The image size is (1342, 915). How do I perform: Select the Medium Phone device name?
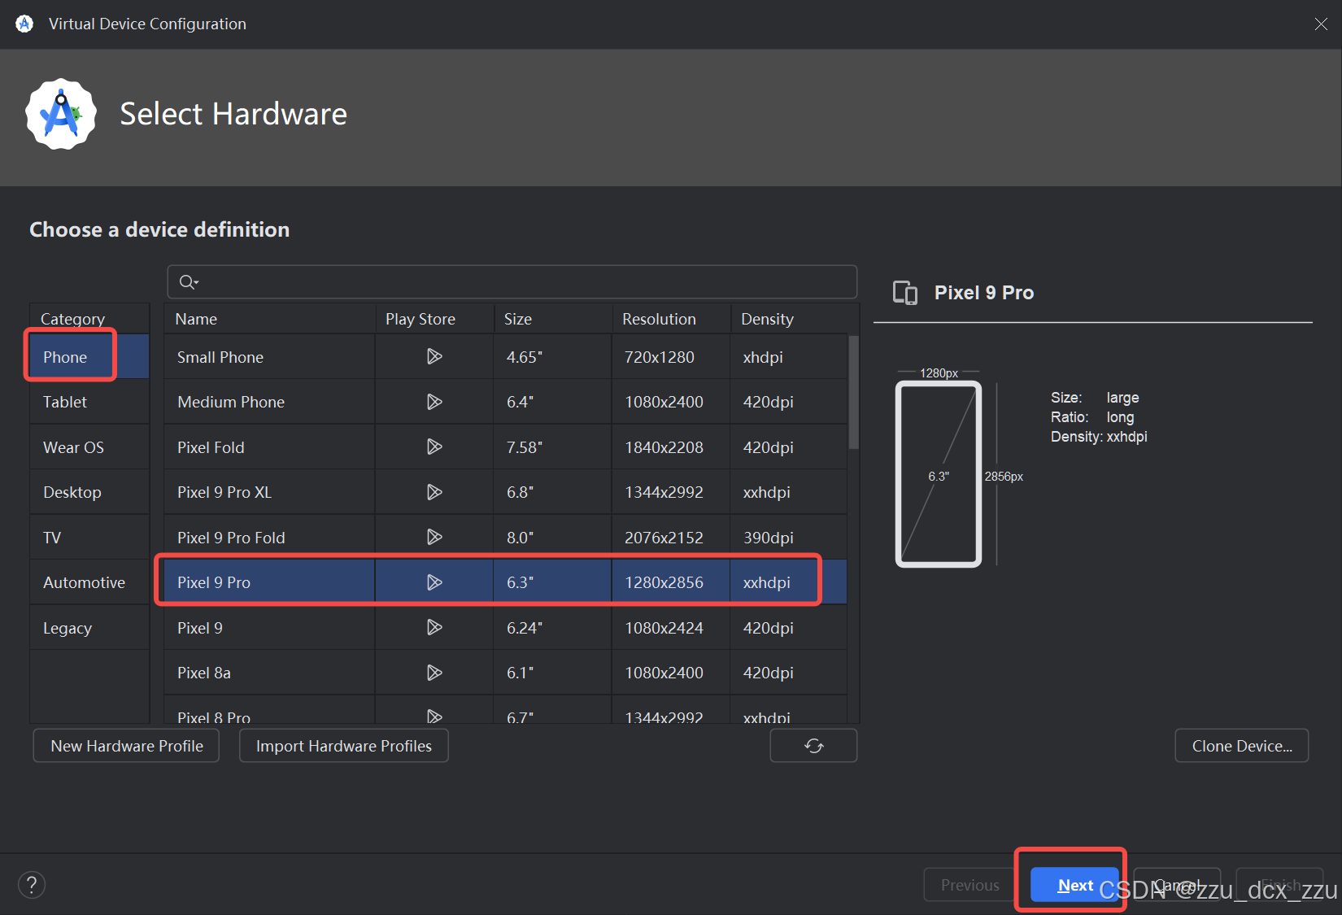(x=231, y=402)
